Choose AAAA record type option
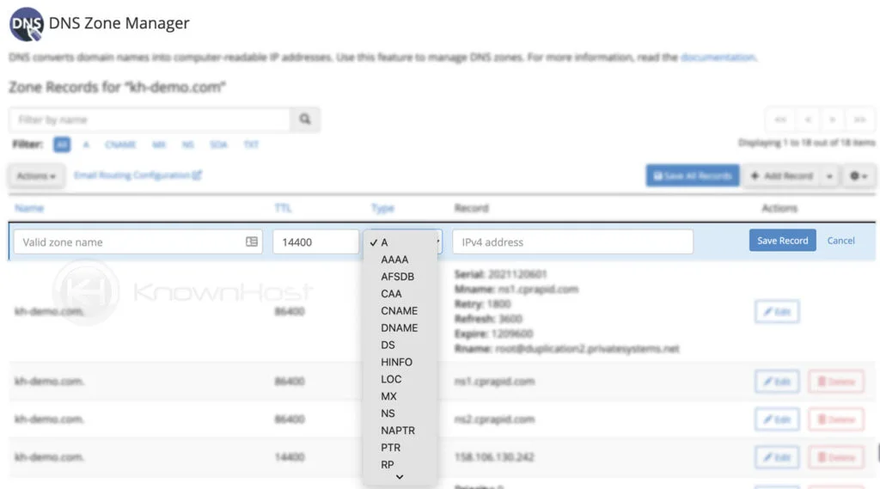Image resolution: width=880 pixels, height=489 pixels. click(394, 260)
